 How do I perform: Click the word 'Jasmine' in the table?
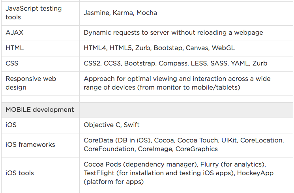[x=96, y=13]
